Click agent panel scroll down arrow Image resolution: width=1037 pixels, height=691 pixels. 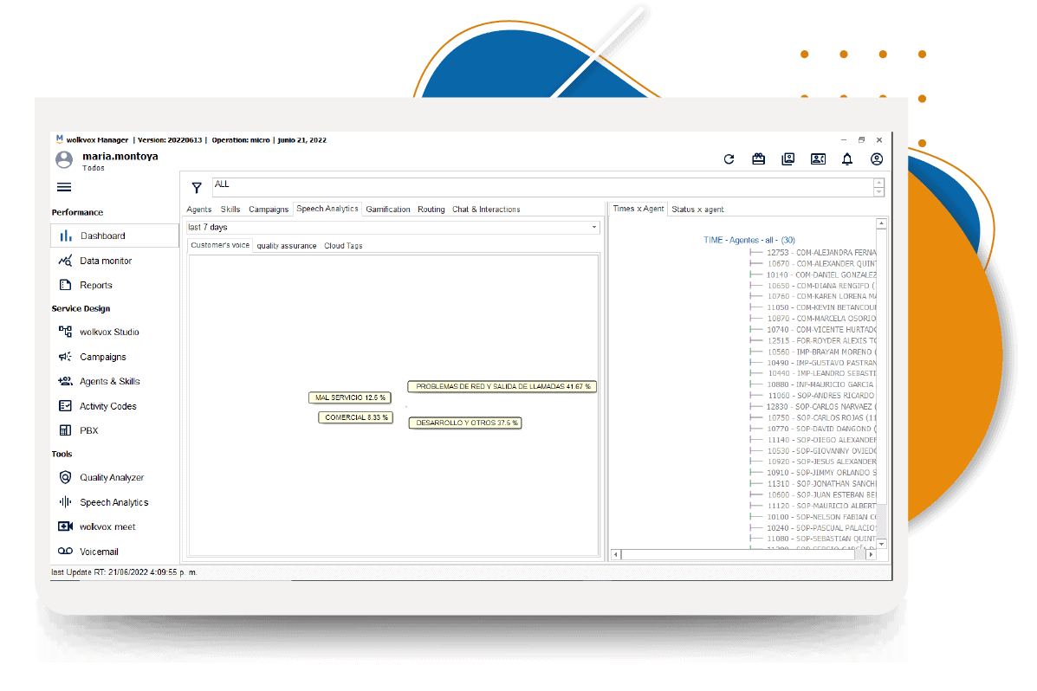(881, 544)
